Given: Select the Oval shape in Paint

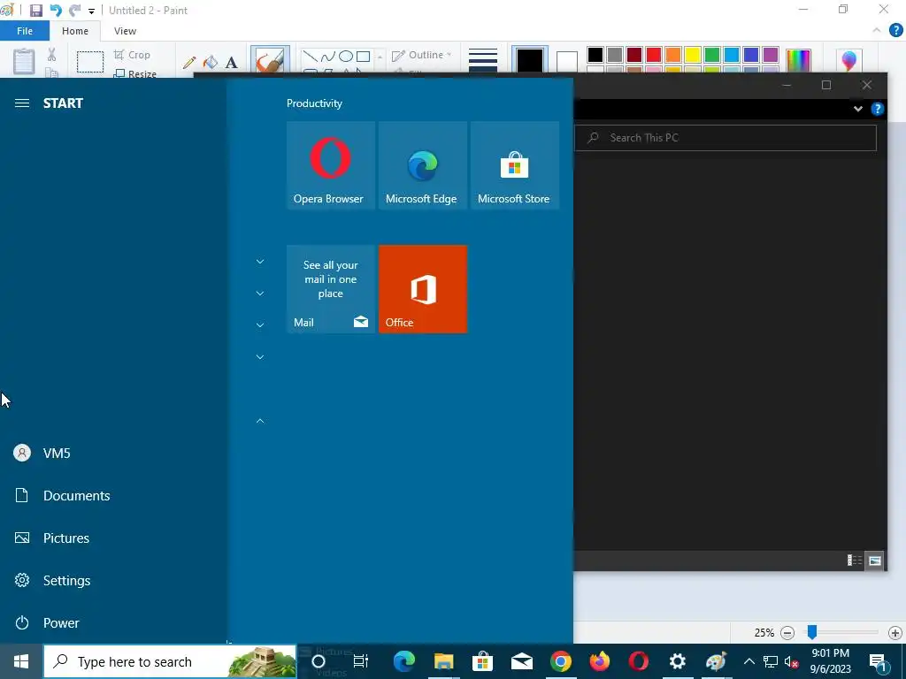Looking at the screenshot, I should pyautogui.click(x=346, y=56).
